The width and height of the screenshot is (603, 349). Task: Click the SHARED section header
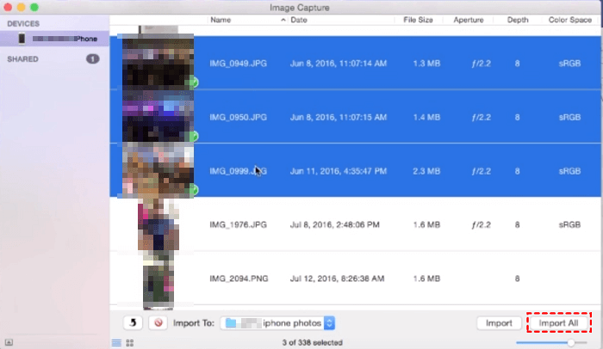[22, 59]
